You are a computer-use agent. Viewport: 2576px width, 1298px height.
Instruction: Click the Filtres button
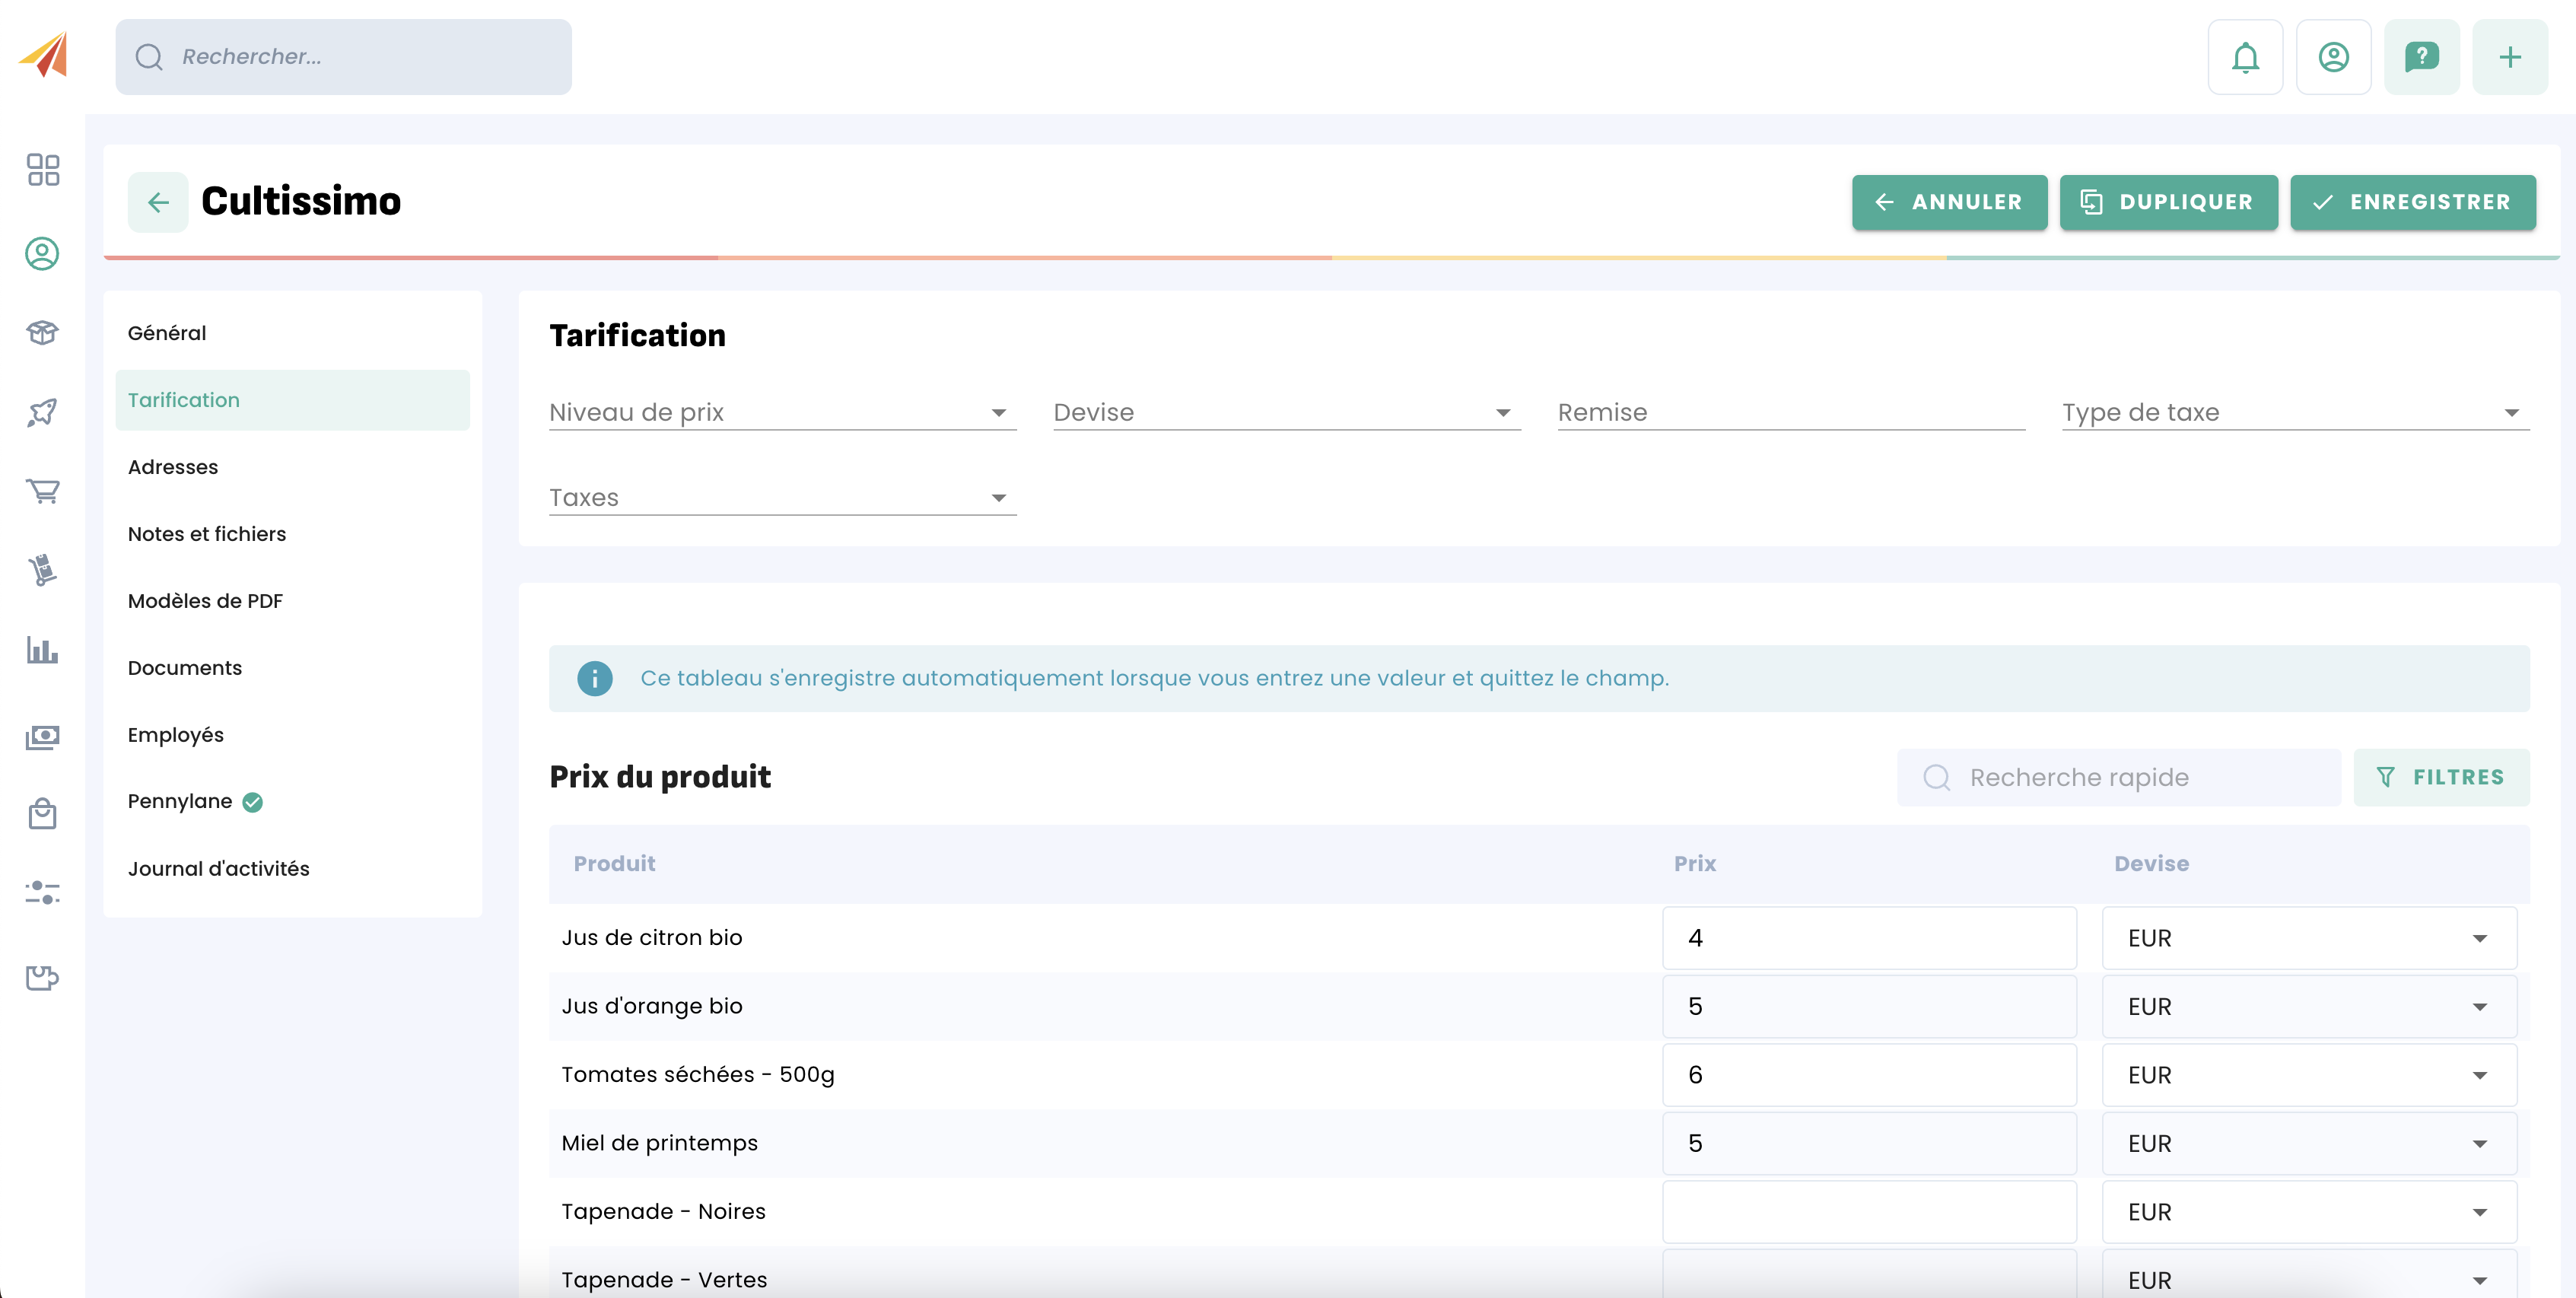point(2441,777)
